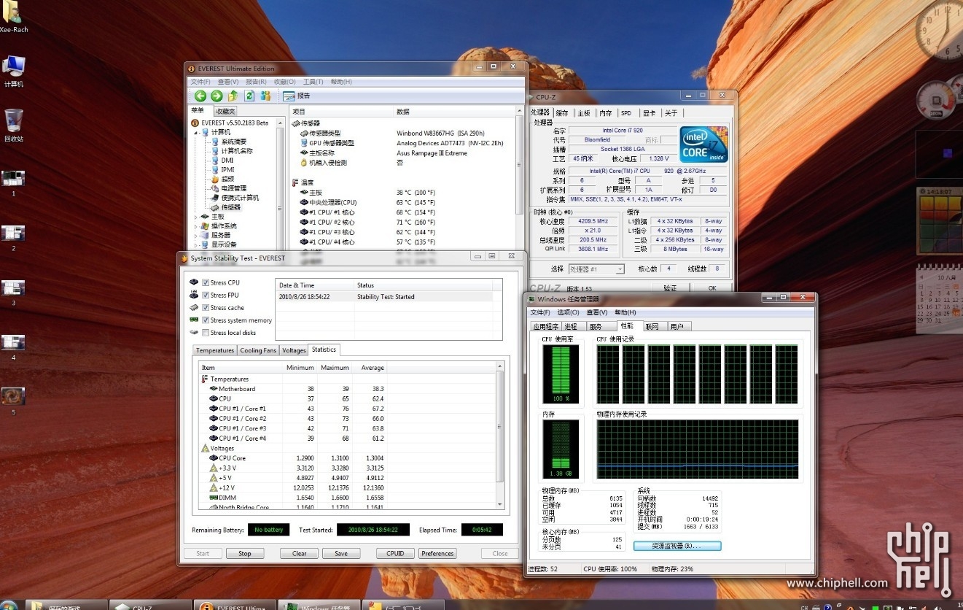Screen dimensions: 963x610
Task: Click the green Forward arrow in EVEREST toolbar
Action: tap(217, 96)
